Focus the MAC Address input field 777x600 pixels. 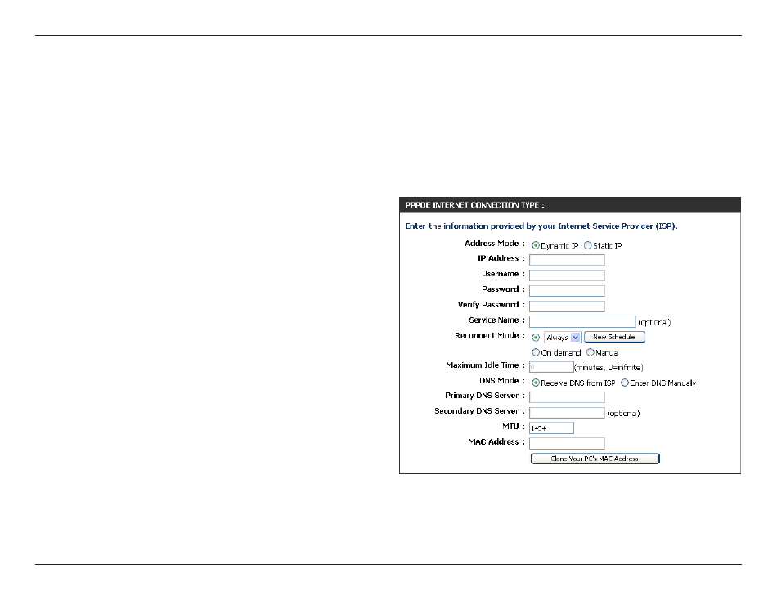(x=567, y=443)
